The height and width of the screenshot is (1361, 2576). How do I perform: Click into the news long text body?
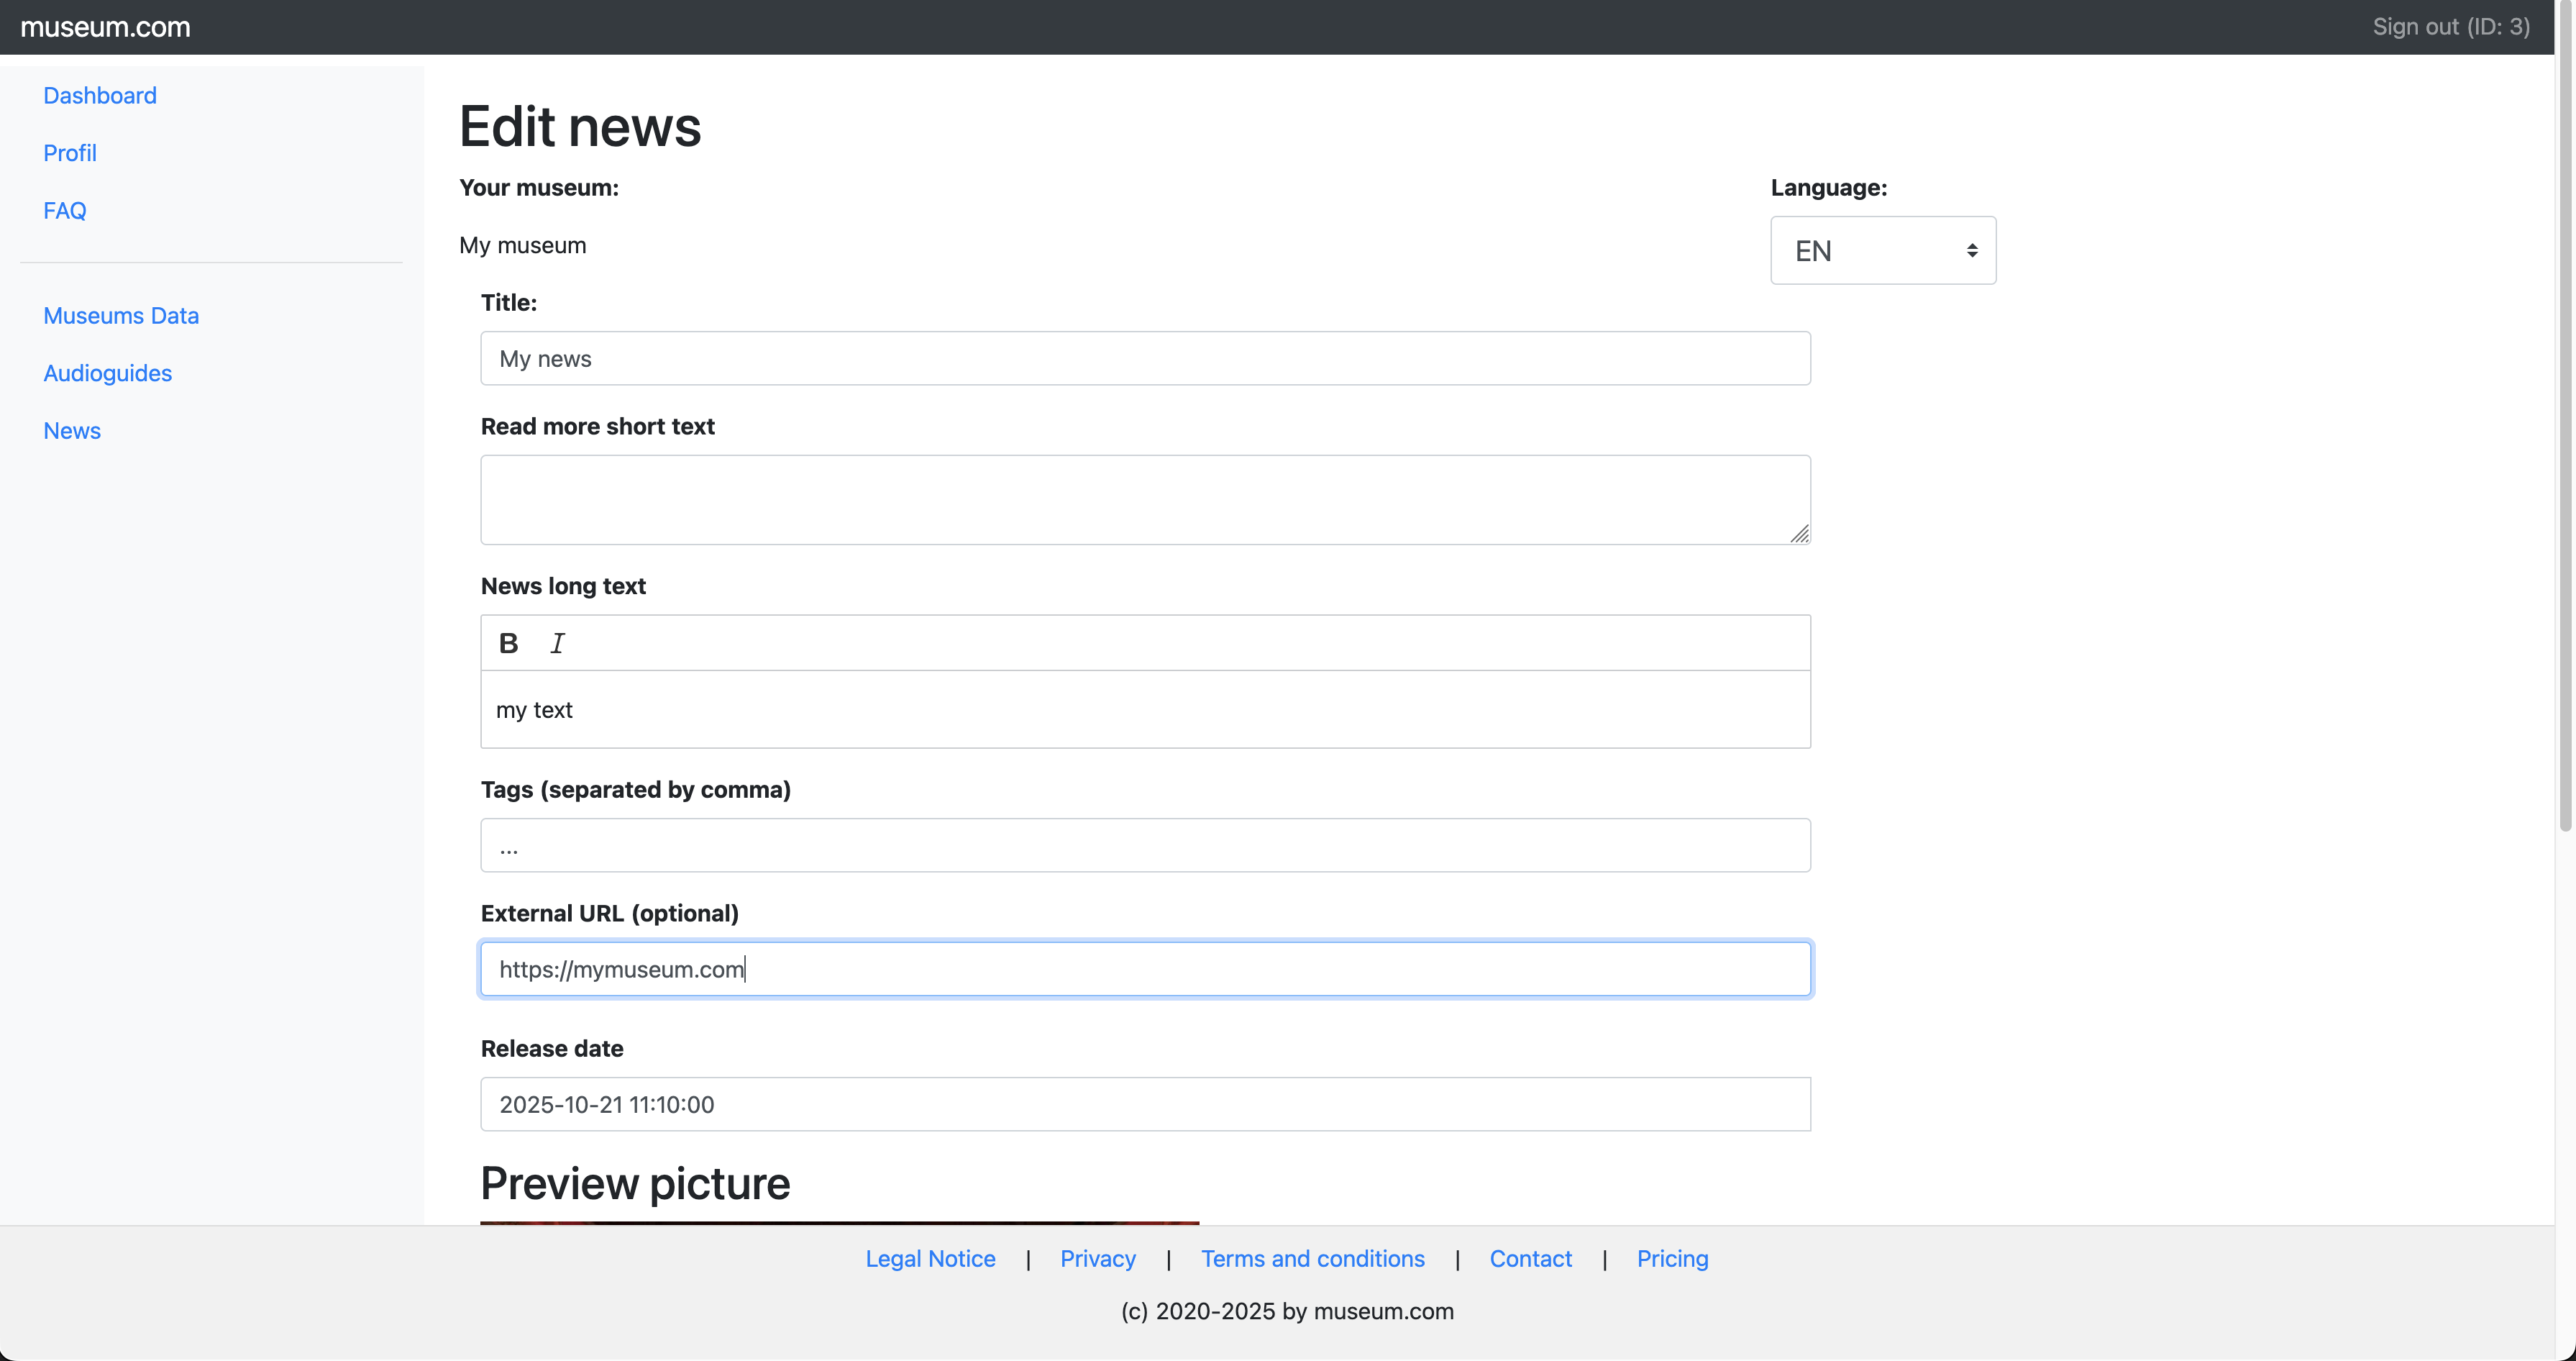(x=1145, y=709)
